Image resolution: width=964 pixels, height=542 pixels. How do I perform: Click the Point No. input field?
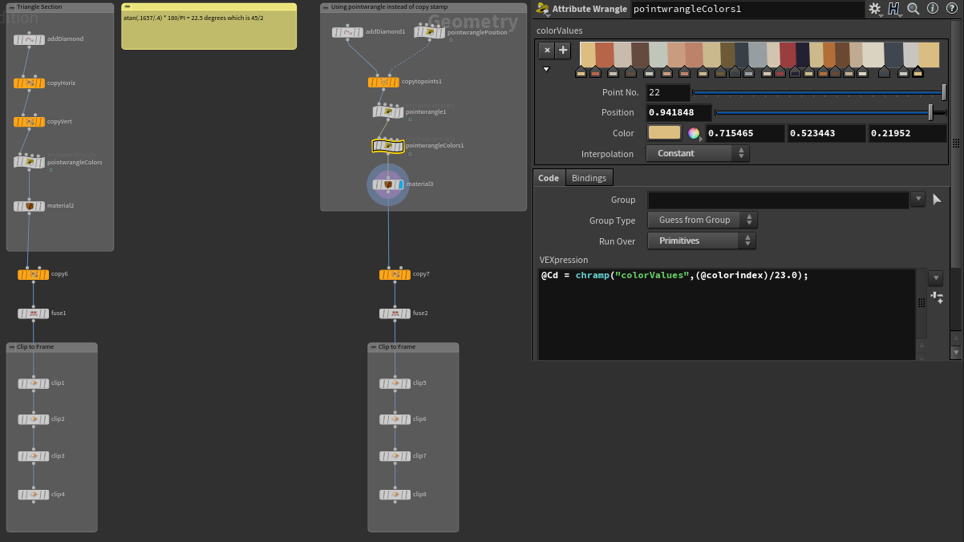tap(667, 92)
